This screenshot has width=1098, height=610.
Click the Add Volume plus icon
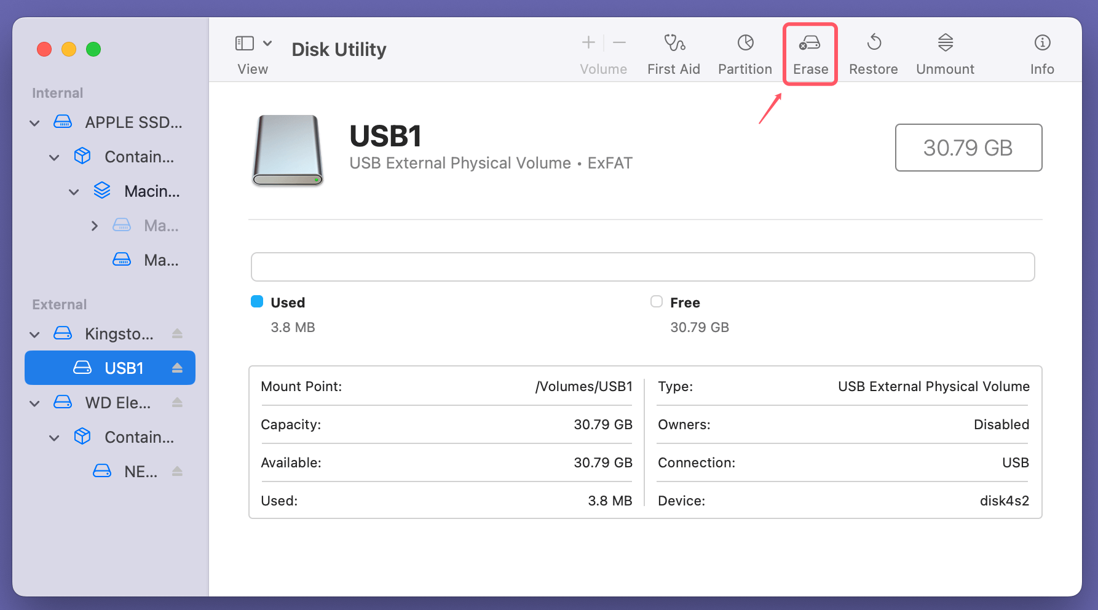[588, 42]
